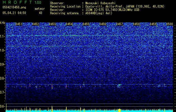Click the date stamp 05.04.21 04:50
Viewport: 176px width, 112px height.
14,13
